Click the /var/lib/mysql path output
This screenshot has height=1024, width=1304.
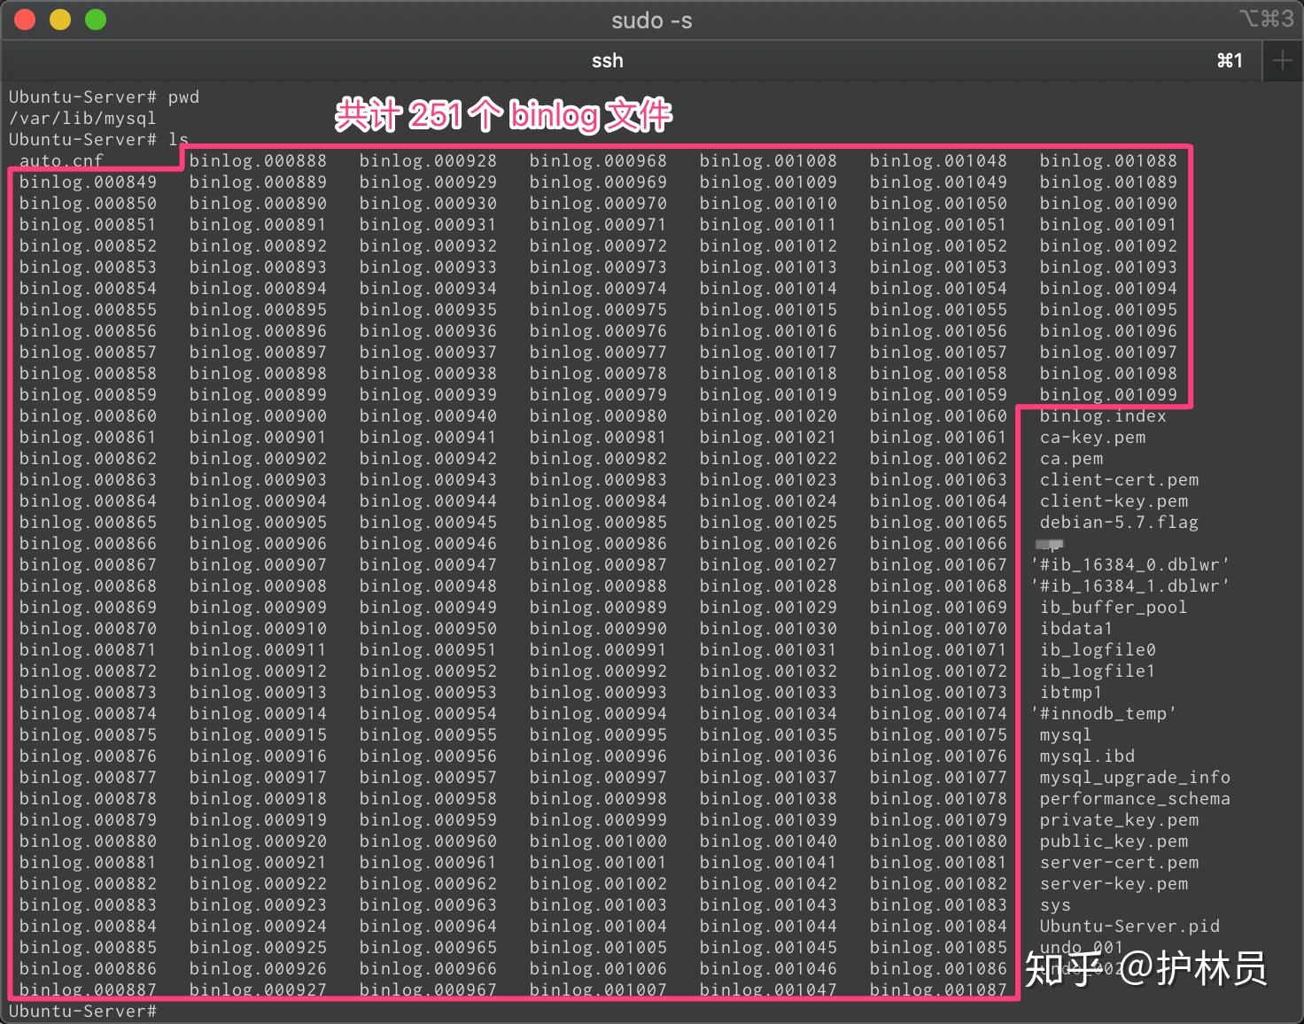(x=81, y=118)
